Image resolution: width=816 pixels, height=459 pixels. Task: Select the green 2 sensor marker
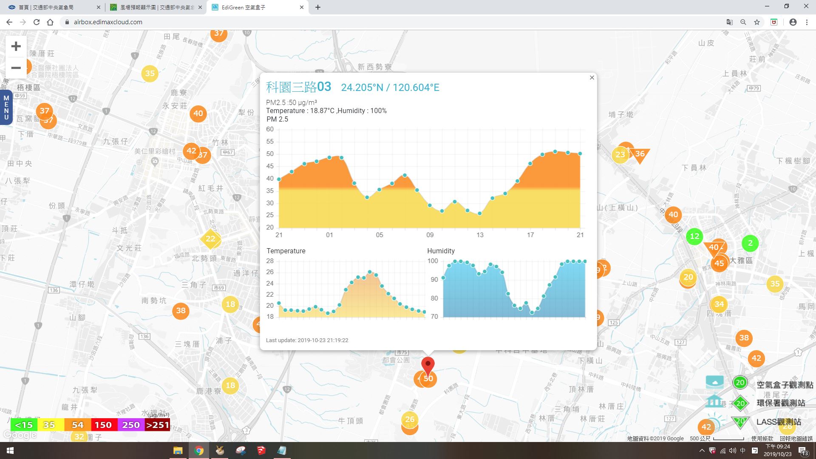tap(750, 243)
